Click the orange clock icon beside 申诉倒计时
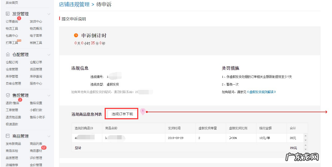The height and width of the screenshot is (167, 332). point(76,35)
